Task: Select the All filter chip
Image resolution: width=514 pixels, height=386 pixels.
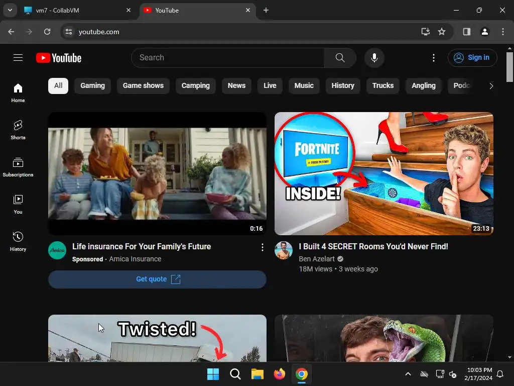Action: point(58,85)
